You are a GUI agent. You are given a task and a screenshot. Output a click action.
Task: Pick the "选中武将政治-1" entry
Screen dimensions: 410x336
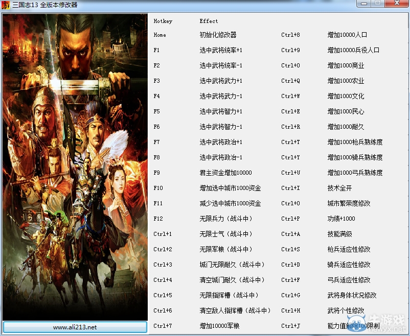click(x=221, y=158)
